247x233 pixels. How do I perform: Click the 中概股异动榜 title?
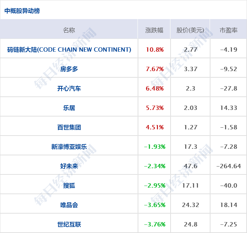[x=22, y=11]
